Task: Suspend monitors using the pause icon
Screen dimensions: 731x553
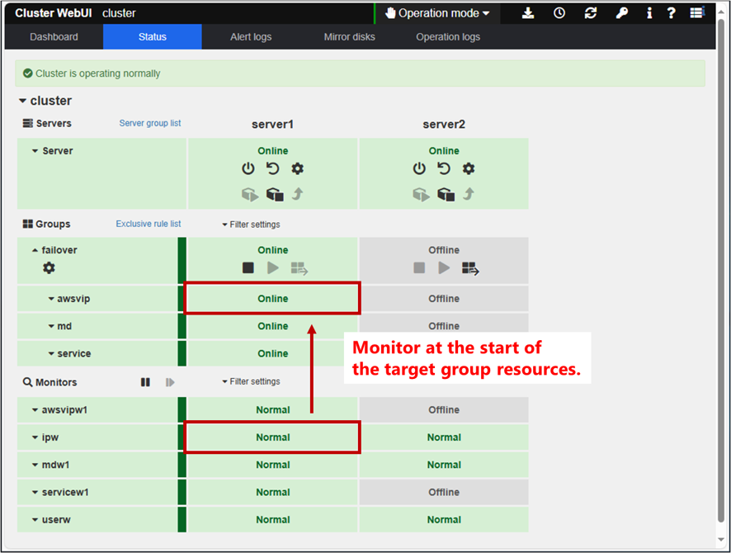Action: [x=145, y=381]
